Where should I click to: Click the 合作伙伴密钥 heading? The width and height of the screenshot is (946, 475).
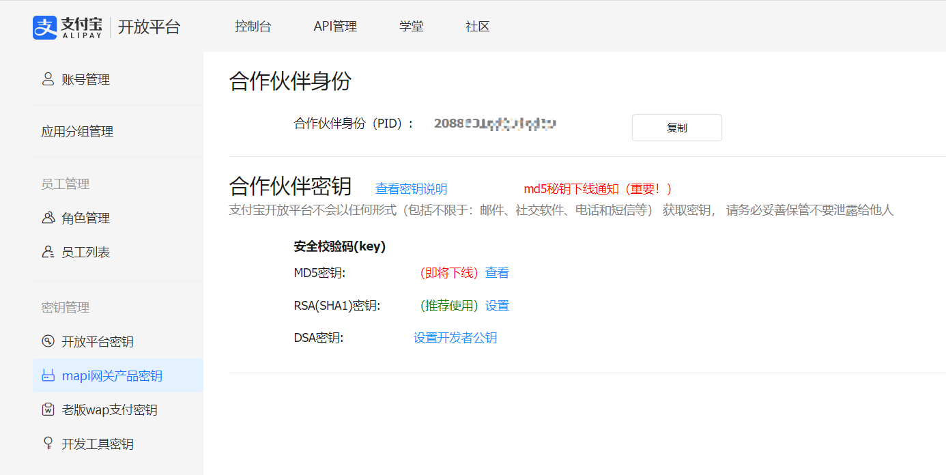[x=290, y=186]
